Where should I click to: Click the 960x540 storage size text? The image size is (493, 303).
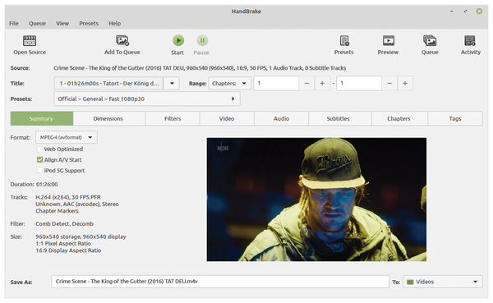pyautogui.click(x=81, y=236)
